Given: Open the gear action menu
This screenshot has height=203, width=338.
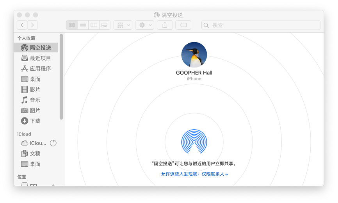Looking at the screenshot, I should click(x=144, y=25).
